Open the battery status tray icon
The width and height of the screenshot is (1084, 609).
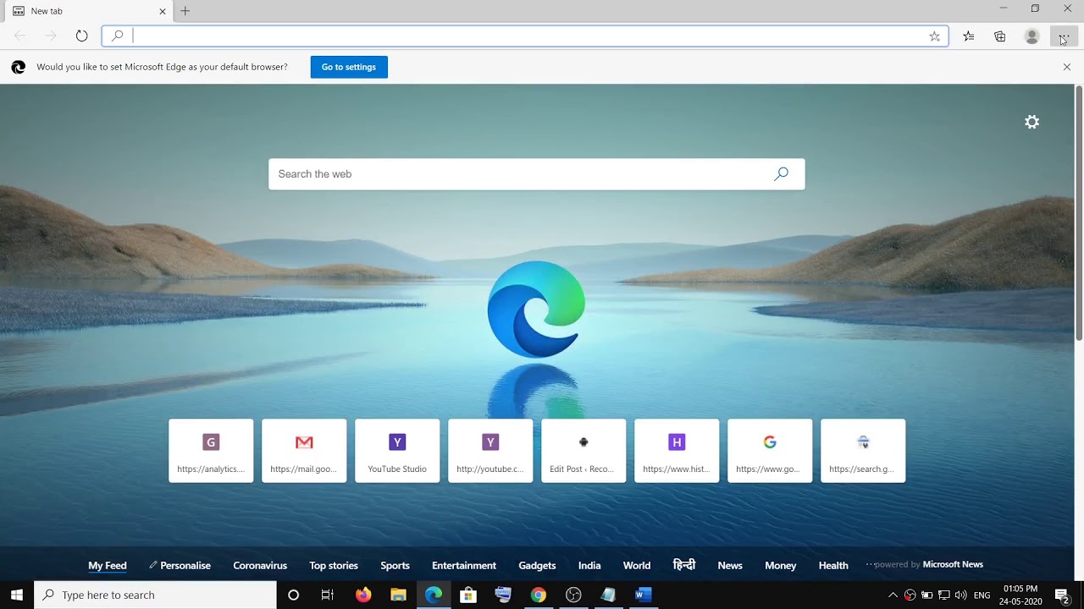pyautogui.click(x=926, y=595)
